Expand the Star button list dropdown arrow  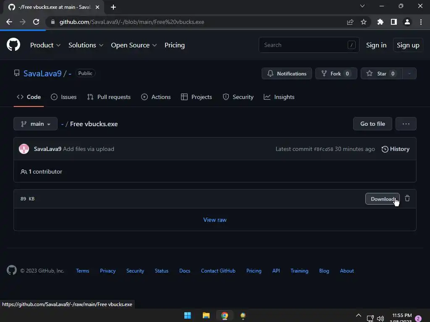pos(409,73)
